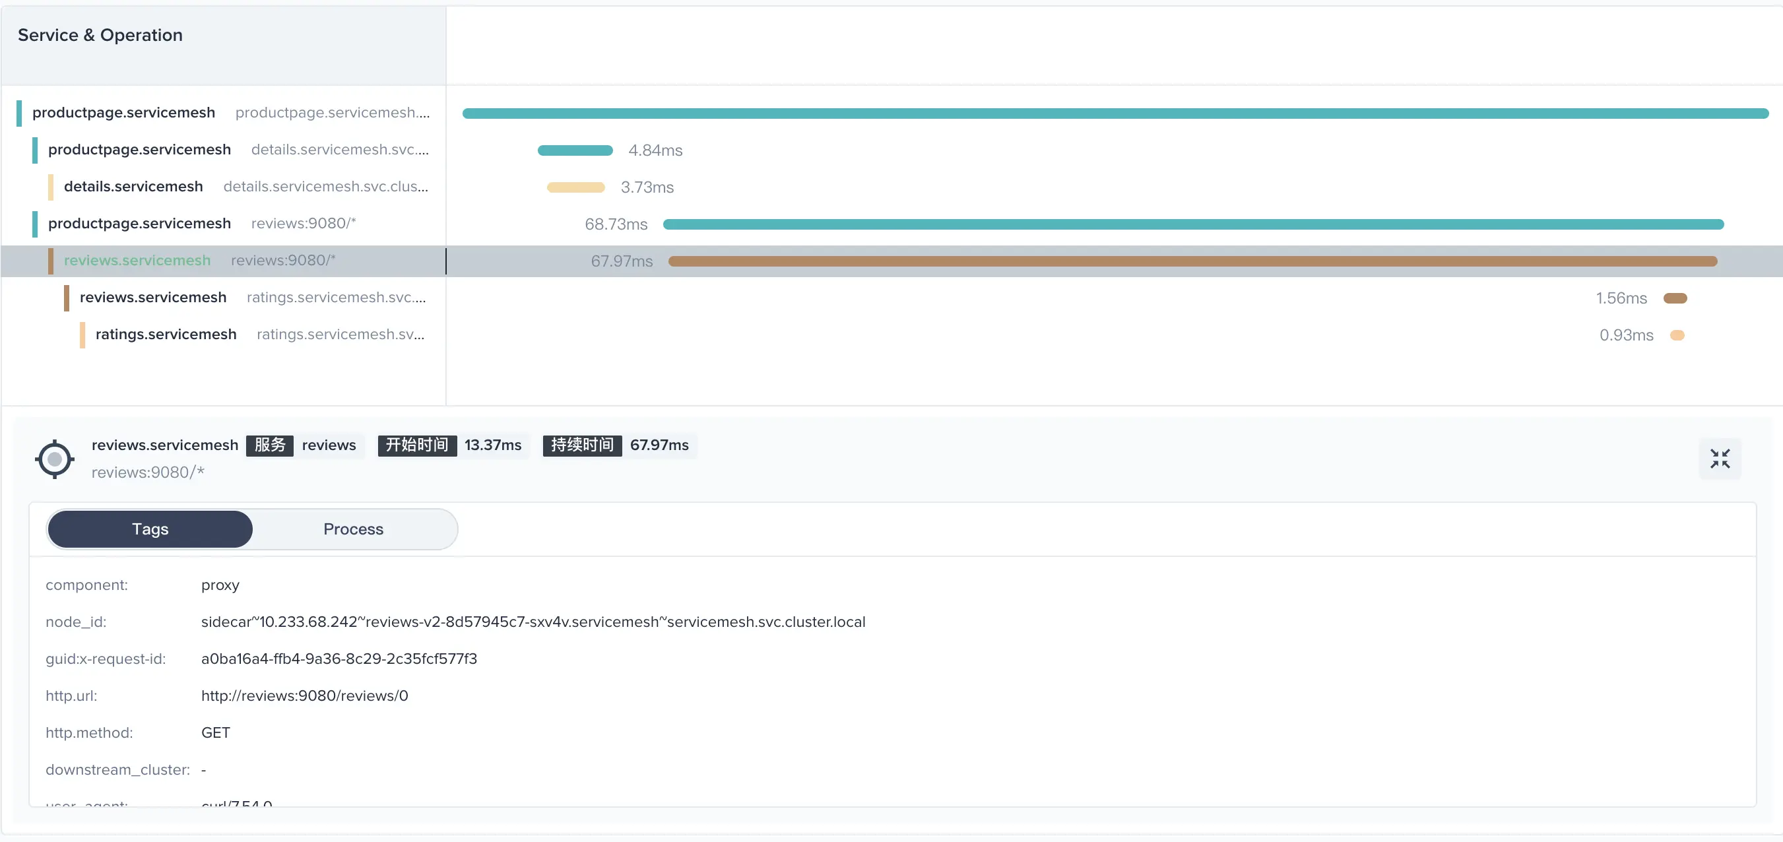Image resolution: width=1783 pixels, height=842 pixels.
Task: Select reviews.servicemesh ratings.servicemesh.svc row
Action: [153, 298]
